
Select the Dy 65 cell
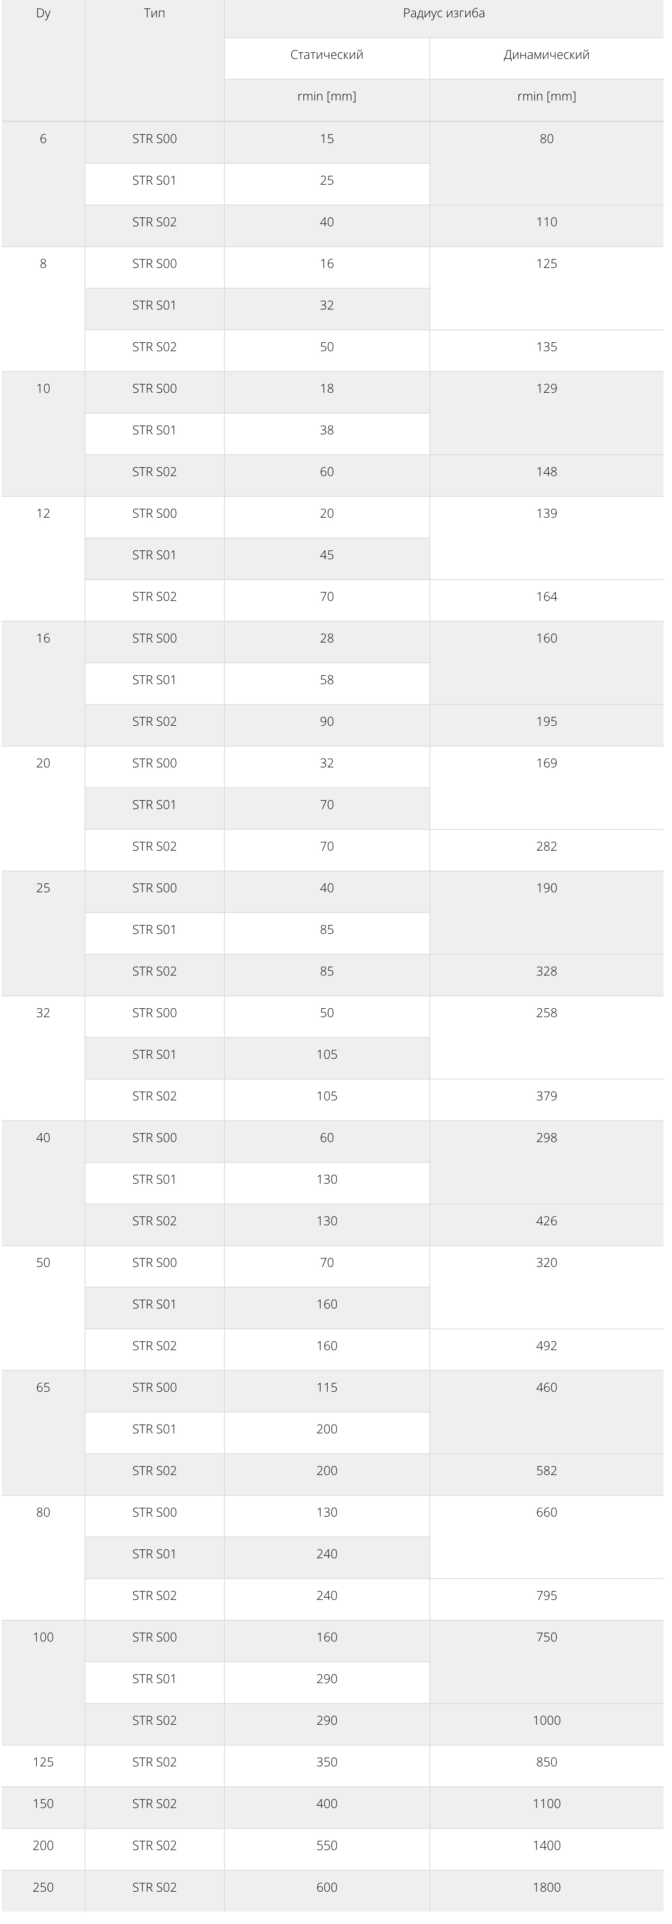pyautogui.click(x=42, y=1388)
